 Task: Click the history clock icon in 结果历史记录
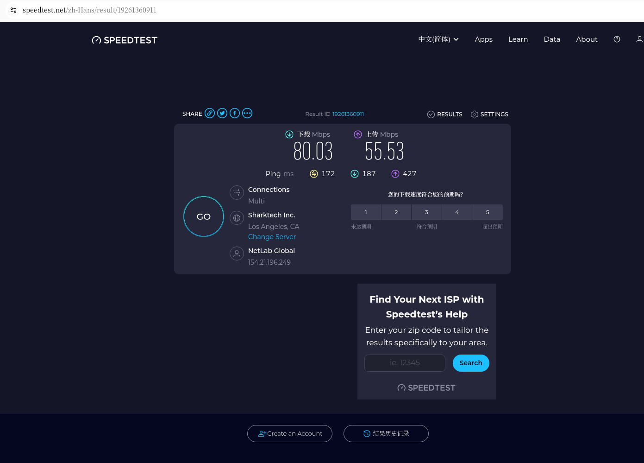tap(367, 433)
